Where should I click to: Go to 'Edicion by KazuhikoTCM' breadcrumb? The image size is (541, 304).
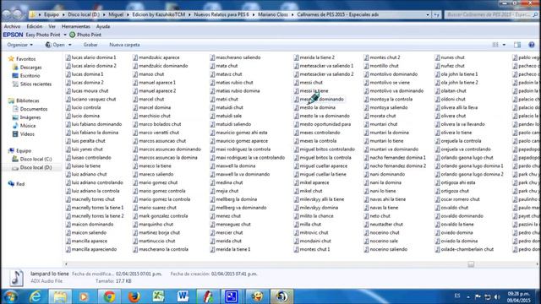tap(159, 15)
